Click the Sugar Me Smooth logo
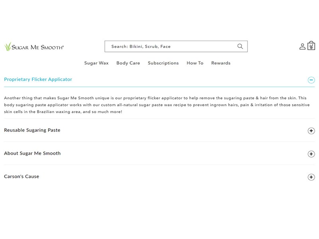Viewport: 319px width, 239px height. coord(34,47)
